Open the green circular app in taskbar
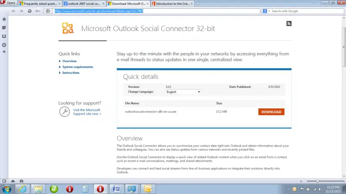 point(54,189)
